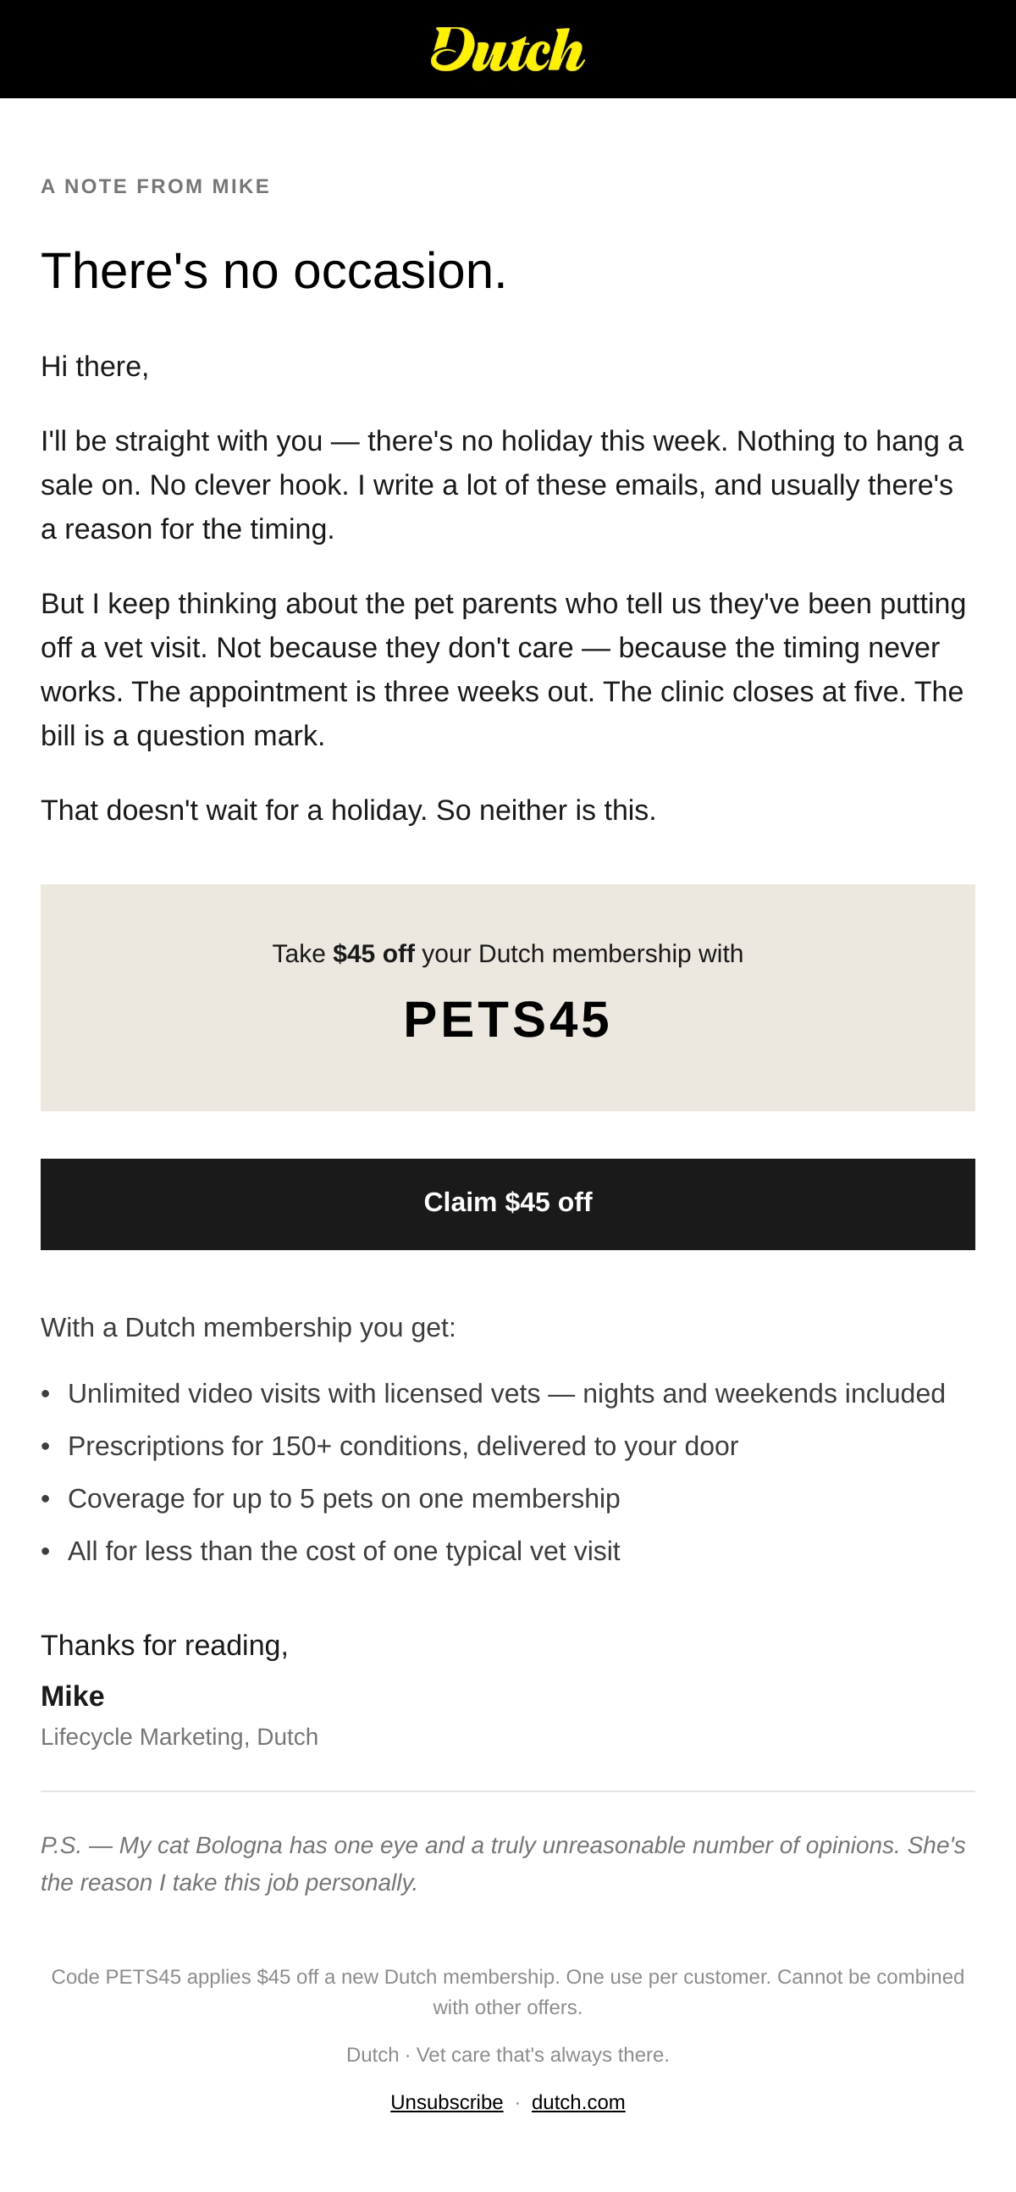Image resolution: width=1016 pixels, height=2192 pixels.
Task: Open the Unsubscribe link
Action: [447, 2102]
